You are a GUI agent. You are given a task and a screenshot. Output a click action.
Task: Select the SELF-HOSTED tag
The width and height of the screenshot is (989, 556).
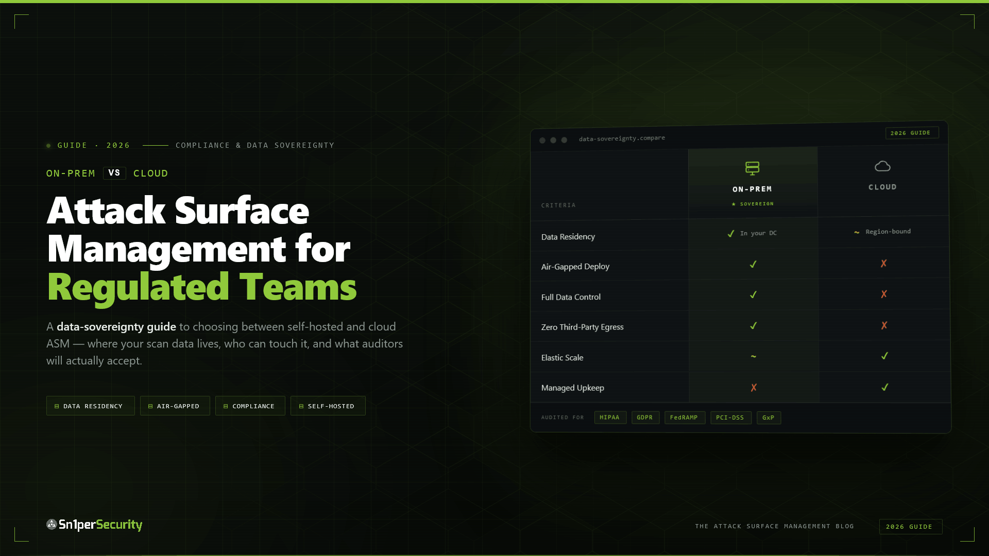[x=328, y=406]
